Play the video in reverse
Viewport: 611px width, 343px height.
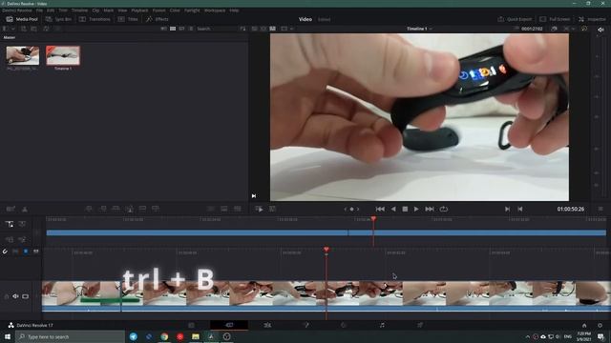[x=393, y=210]
